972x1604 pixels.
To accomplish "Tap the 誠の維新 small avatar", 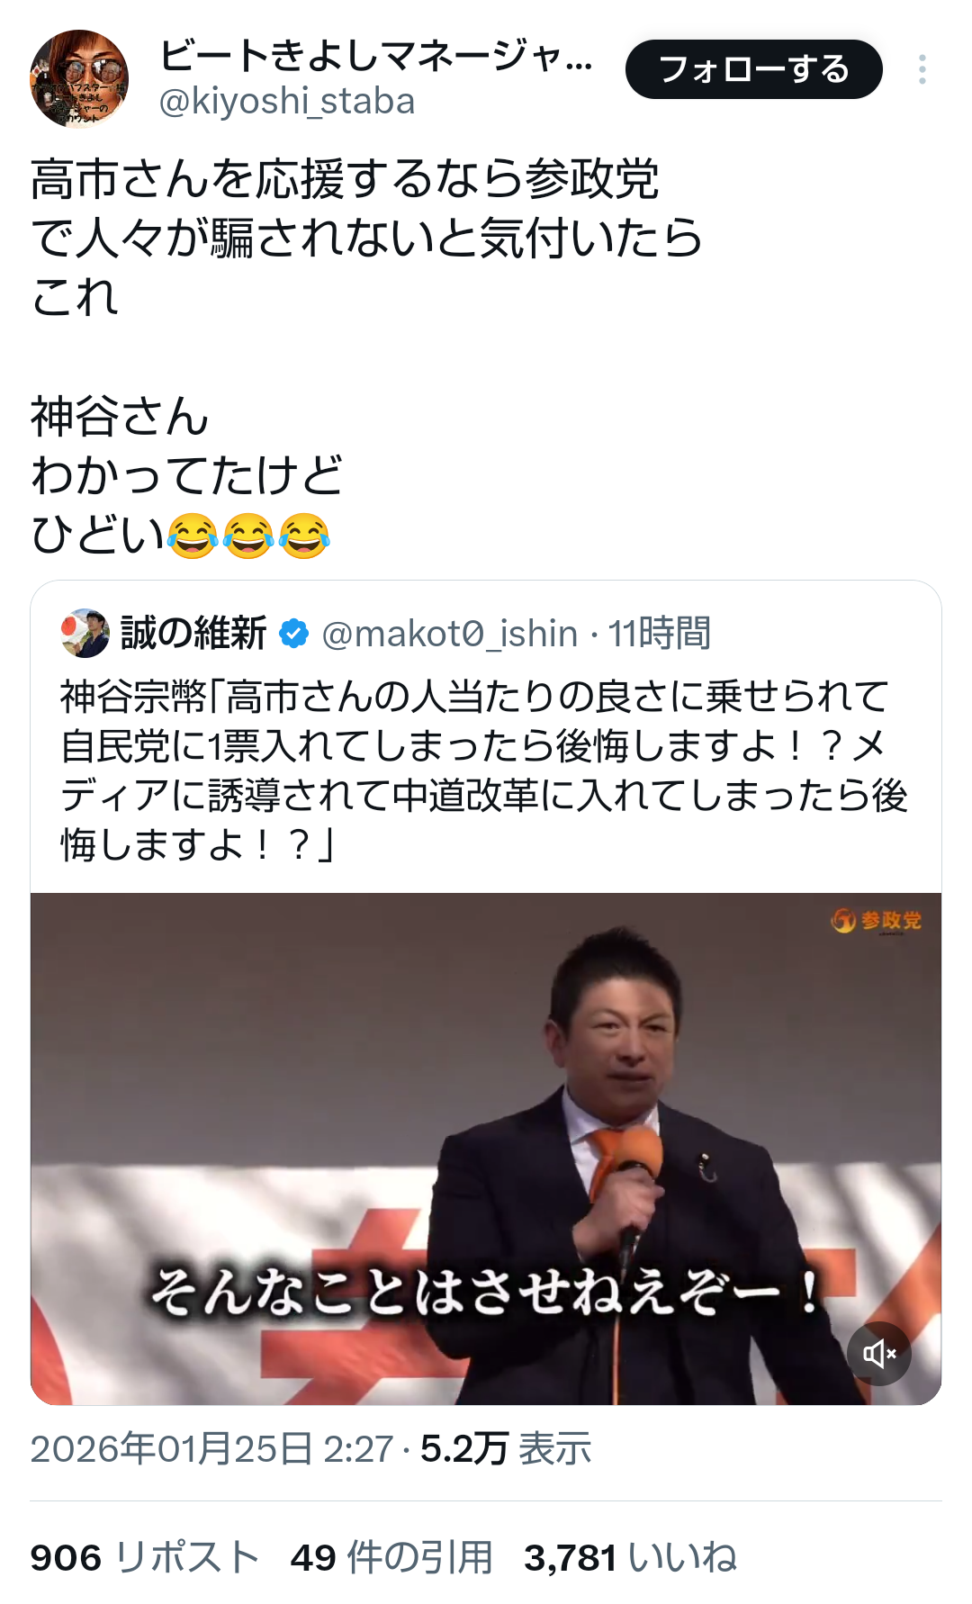I will point(85,634).
